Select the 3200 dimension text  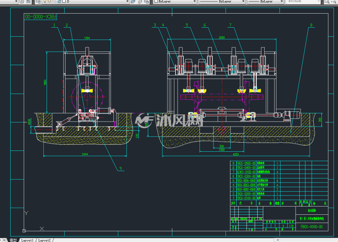pyautogui.click(x=222, y=38)
